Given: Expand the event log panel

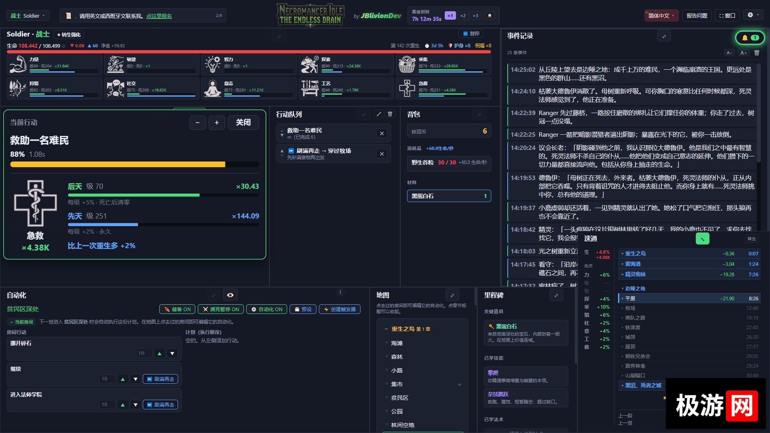Looking at the screenshot, I should (x=664, y=36).
